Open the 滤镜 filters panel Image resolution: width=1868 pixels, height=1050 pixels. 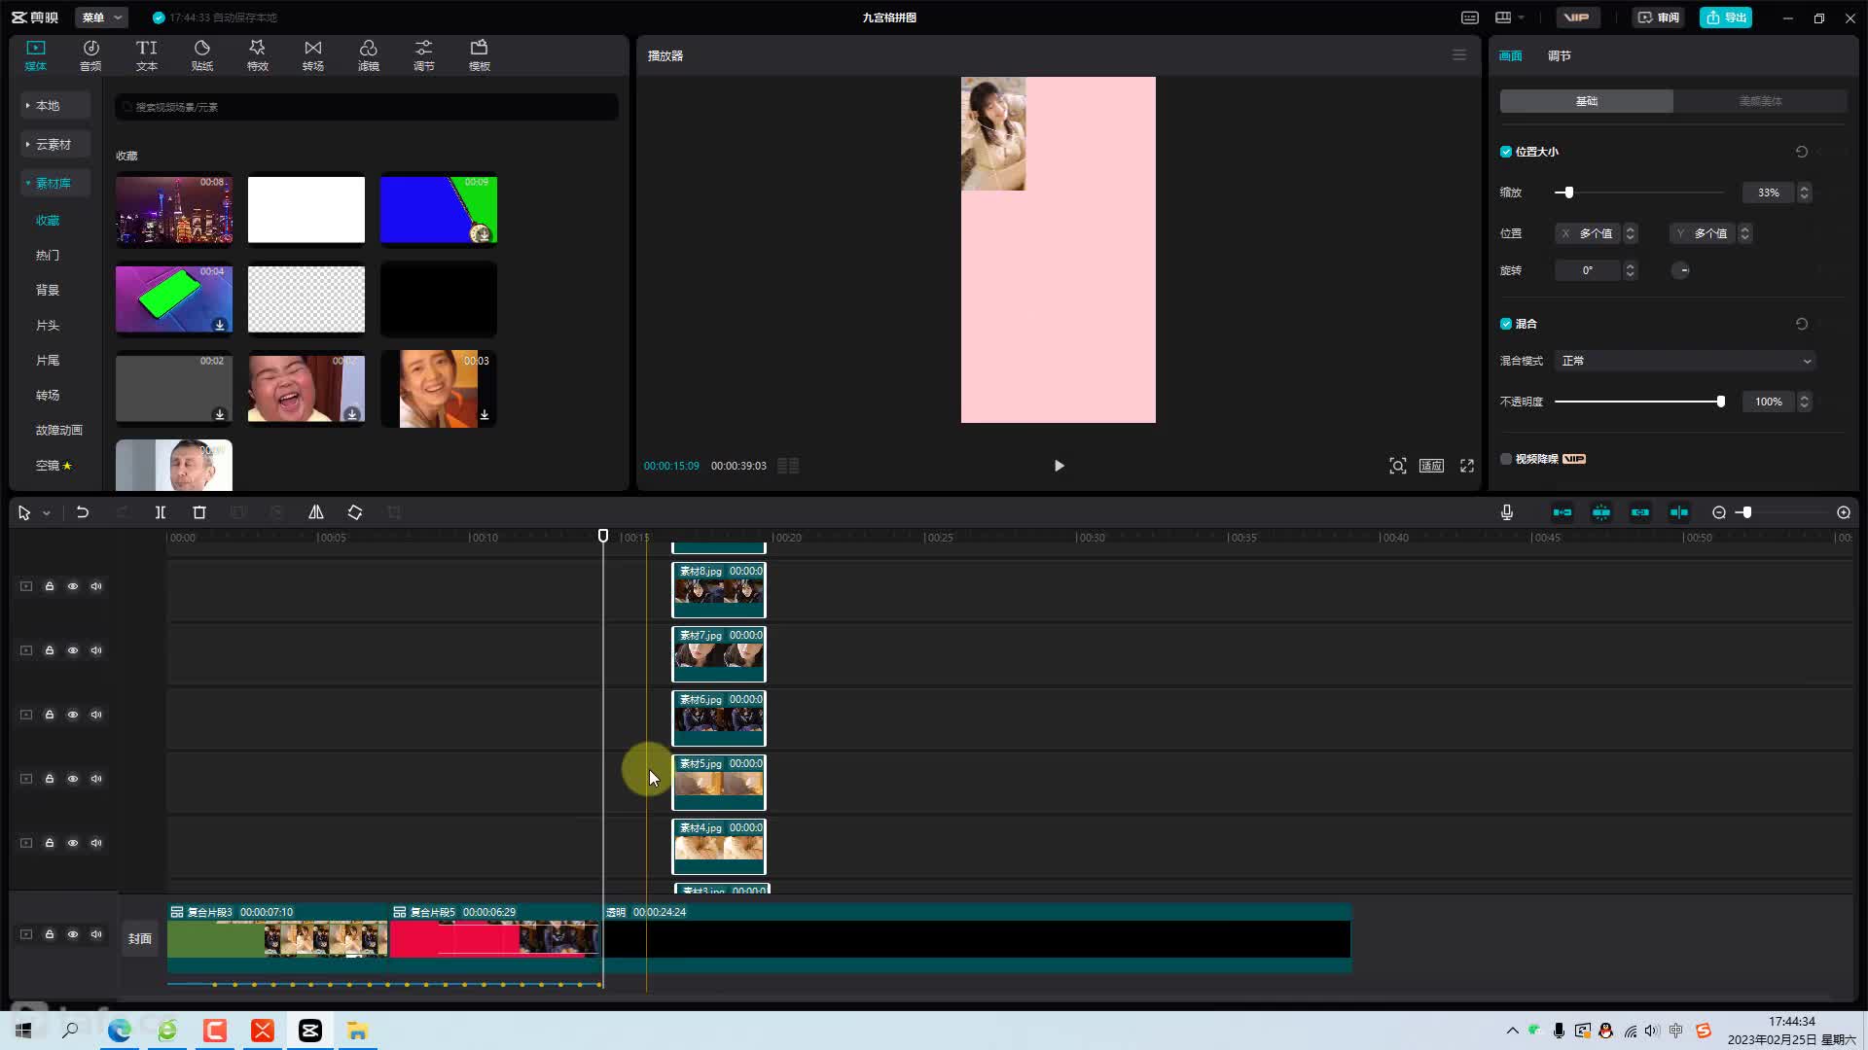[x=369, y=55]
